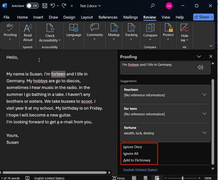Screen dimensions: 218x180
Task: Adjust the zoom slider in status bar
Action: point(182,178)
